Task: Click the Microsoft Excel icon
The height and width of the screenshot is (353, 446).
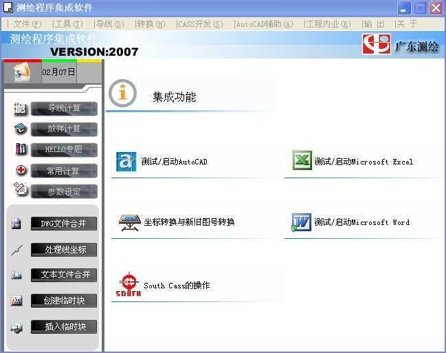Action: (x=302, y=160)
